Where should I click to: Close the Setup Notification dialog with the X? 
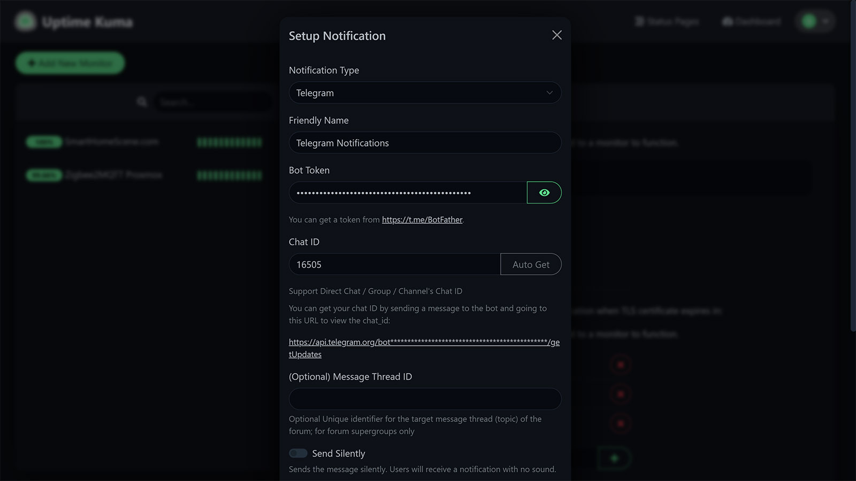coord(556,35)
